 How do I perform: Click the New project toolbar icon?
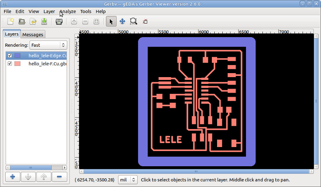11,22
